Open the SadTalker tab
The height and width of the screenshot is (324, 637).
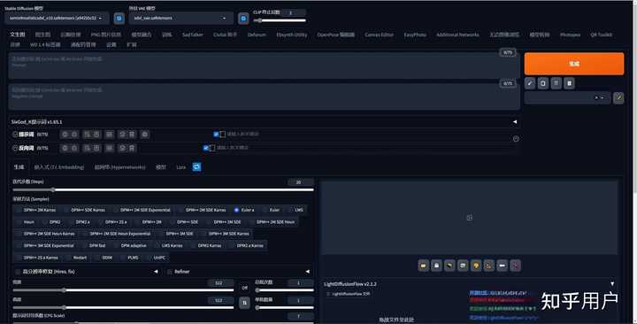193,35
